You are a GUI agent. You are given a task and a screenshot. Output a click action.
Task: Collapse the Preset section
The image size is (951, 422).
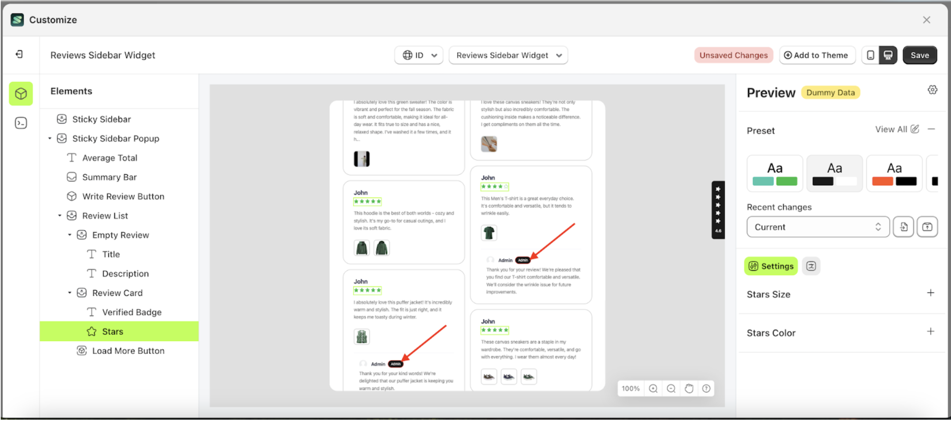click(x=931, y=129)
